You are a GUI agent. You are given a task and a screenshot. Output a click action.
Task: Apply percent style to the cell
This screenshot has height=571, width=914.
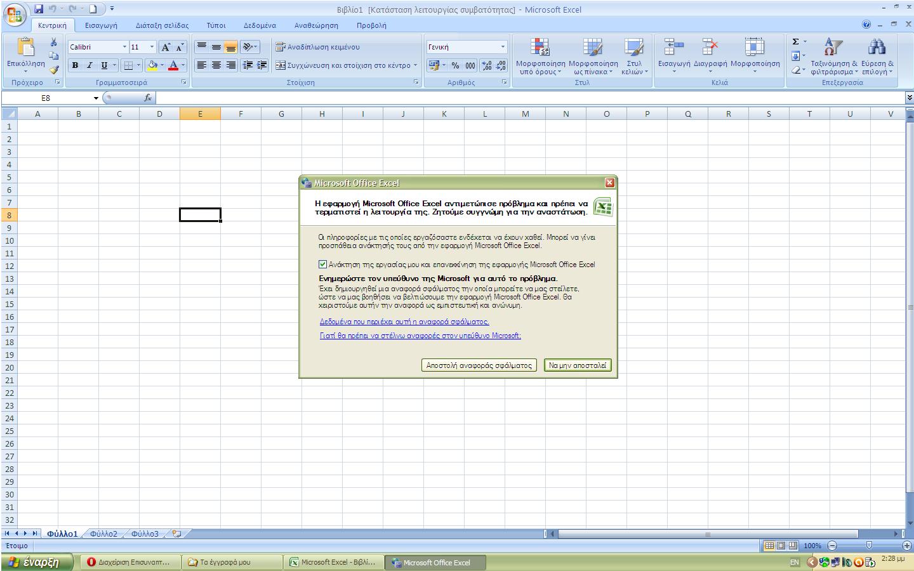tap(455, 65)
